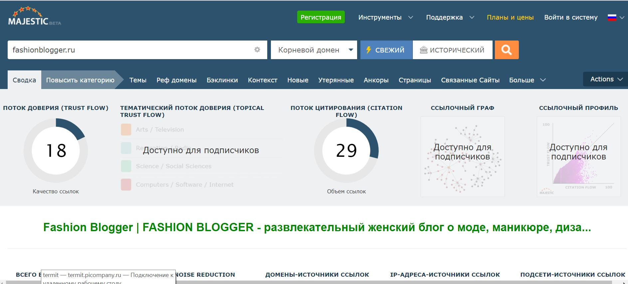Open the Новые tab
The image size is (628, 284).
pyautogui.click(x=298, y=80)
